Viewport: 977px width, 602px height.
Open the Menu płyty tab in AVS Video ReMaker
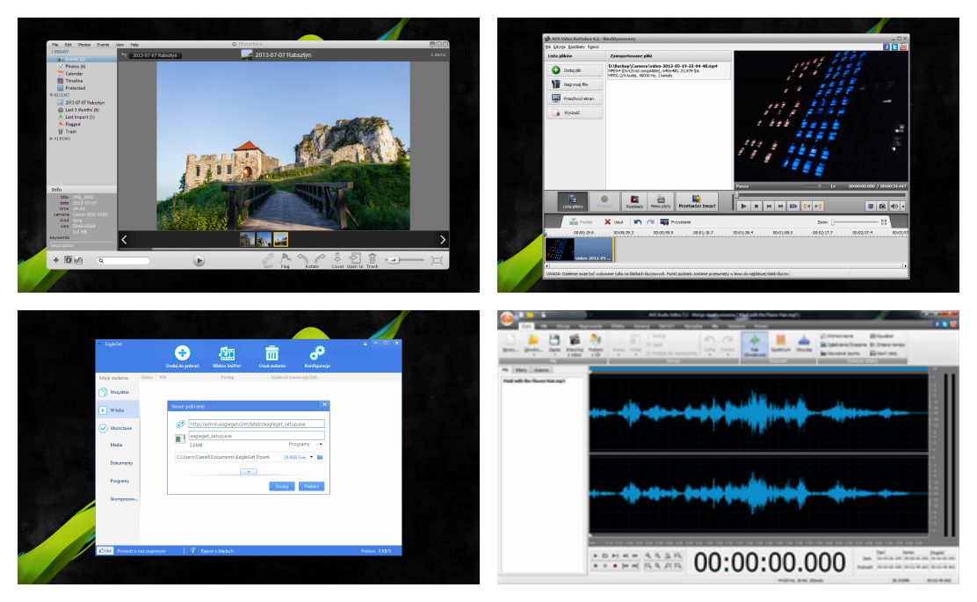pyautogui.click(x=661, y=201)
